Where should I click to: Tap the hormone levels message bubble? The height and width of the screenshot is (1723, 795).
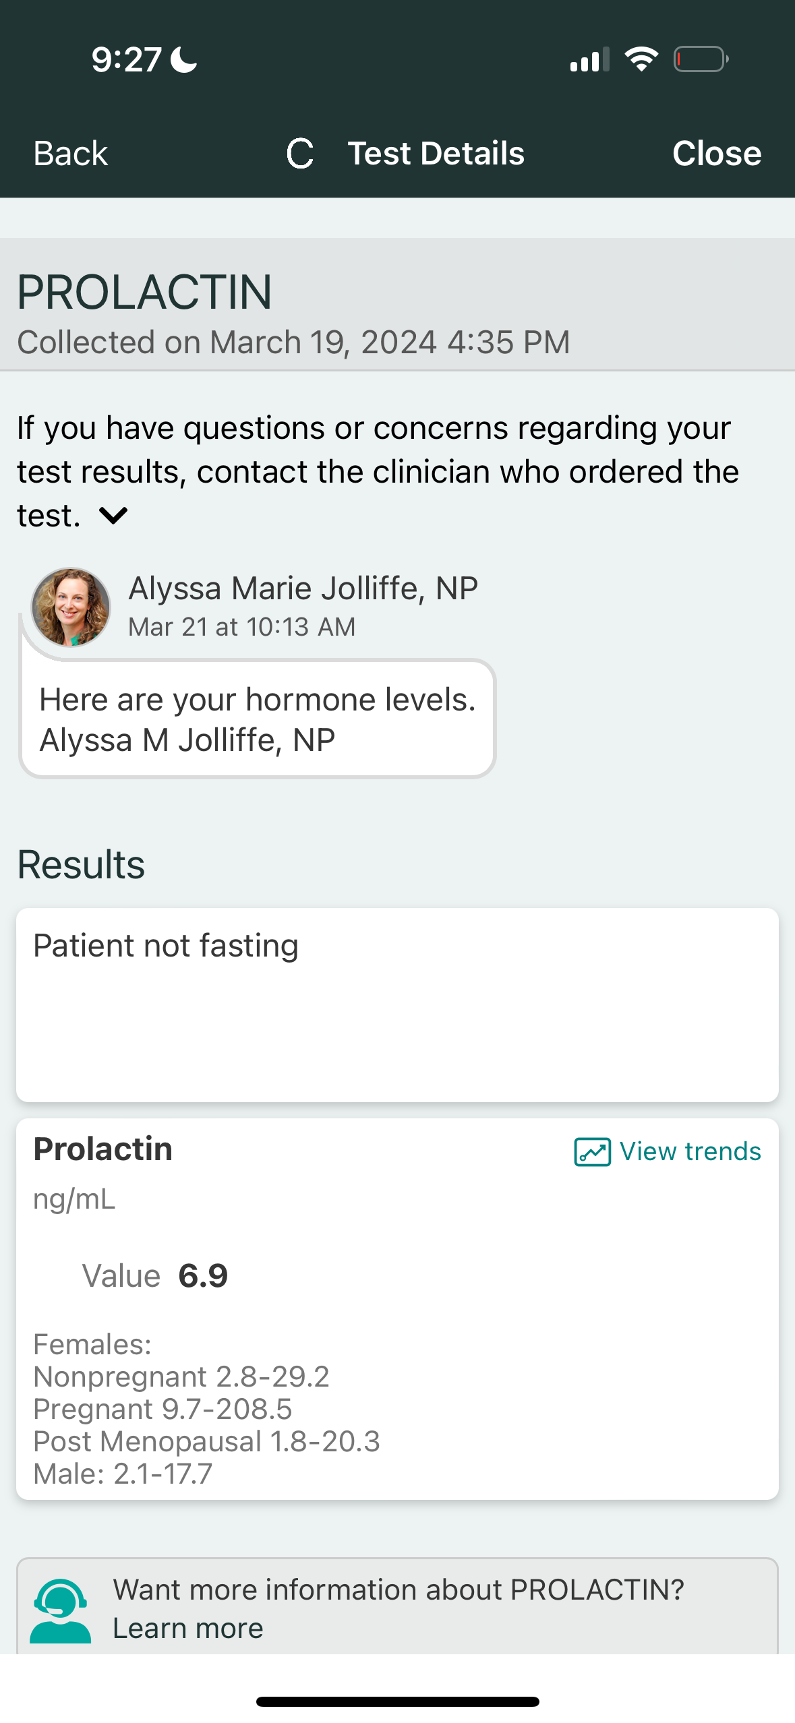tap(257, 719)
